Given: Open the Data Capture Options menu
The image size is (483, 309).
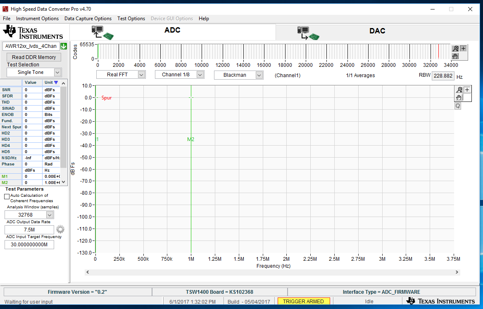Looking at the screenshot, I should [88, 19].
